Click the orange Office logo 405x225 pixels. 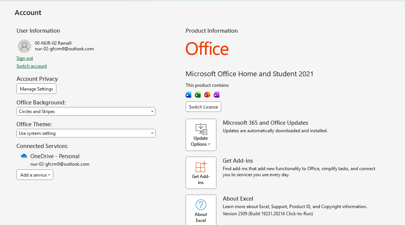tap(207, 49)
